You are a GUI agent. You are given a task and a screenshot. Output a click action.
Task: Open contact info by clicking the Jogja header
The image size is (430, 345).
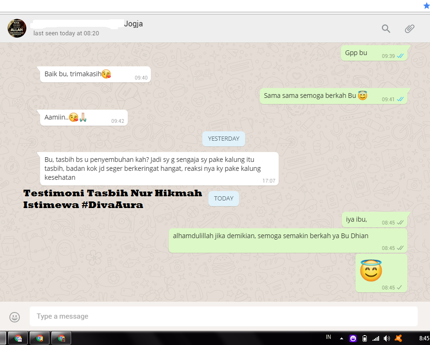click(133, 23)
